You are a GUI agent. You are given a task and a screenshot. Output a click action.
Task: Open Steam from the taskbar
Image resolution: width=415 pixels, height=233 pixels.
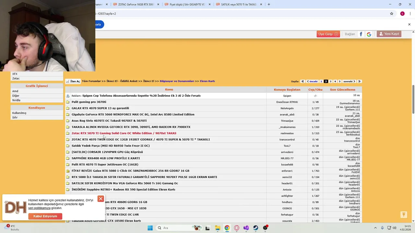pyautogui.click(x=256, y=228)
